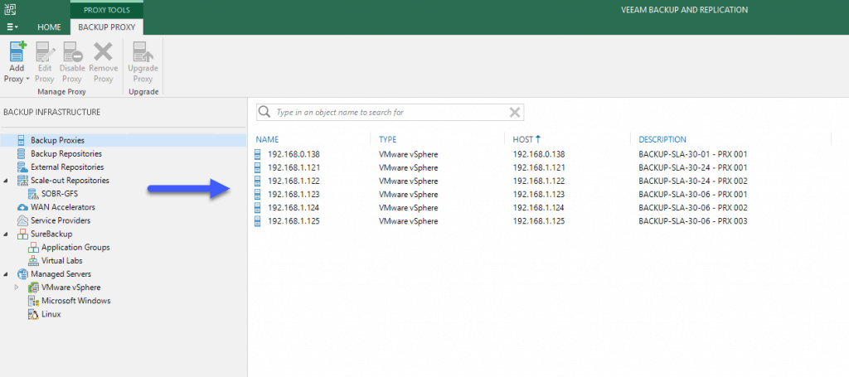Expand the VMware vSphere tree node
The width and height of the screenshot is (849, 377).
[x=17, y=288]
